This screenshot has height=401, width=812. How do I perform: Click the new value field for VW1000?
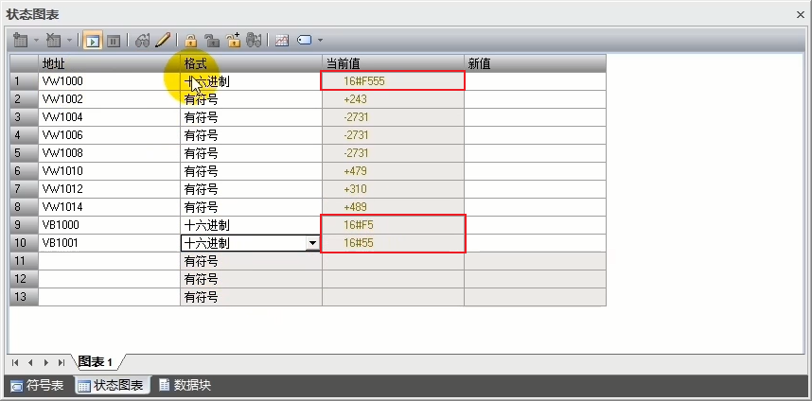pyautogui.click(x=535, y=81)
